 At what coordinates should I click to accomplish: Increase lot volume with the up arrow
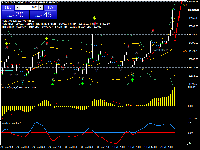[x=41, y=8]
